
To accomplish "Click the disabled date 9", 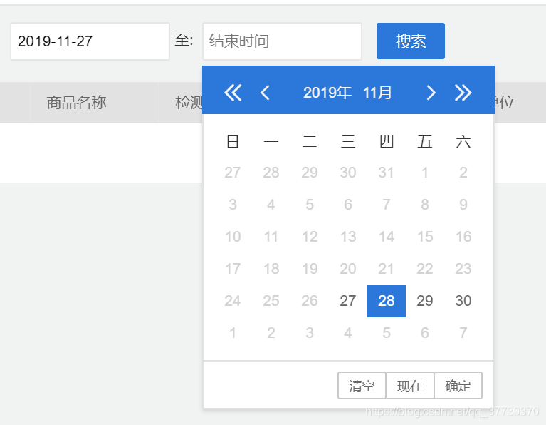I will pyautogui.click(x=463, y=205).
